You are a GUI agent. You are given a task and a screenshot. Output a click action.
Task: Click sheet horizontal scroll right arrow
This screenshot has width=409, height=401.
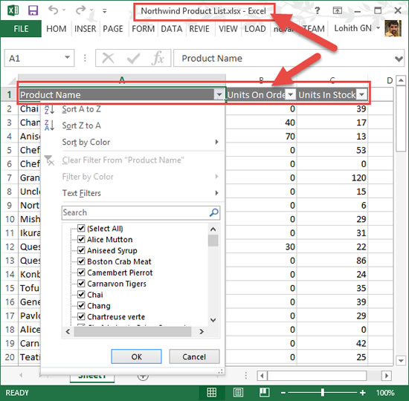click(x=387, y=376)
